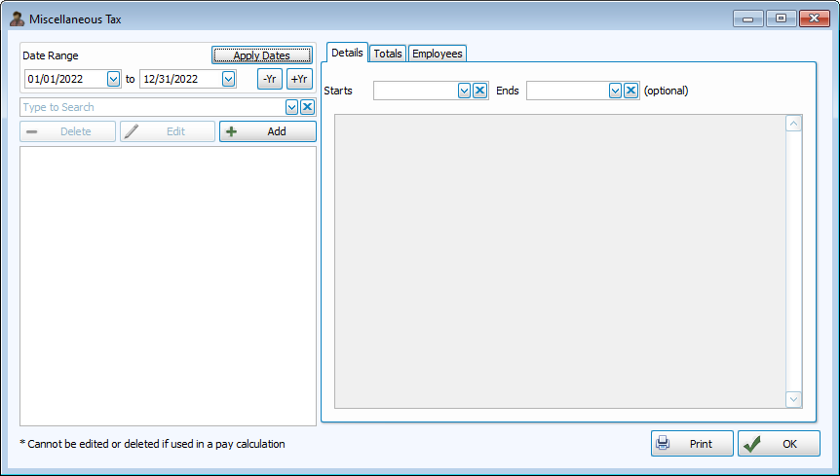Open the end date 12/31/2022 dropdown
840x476 pixels.
228,79
